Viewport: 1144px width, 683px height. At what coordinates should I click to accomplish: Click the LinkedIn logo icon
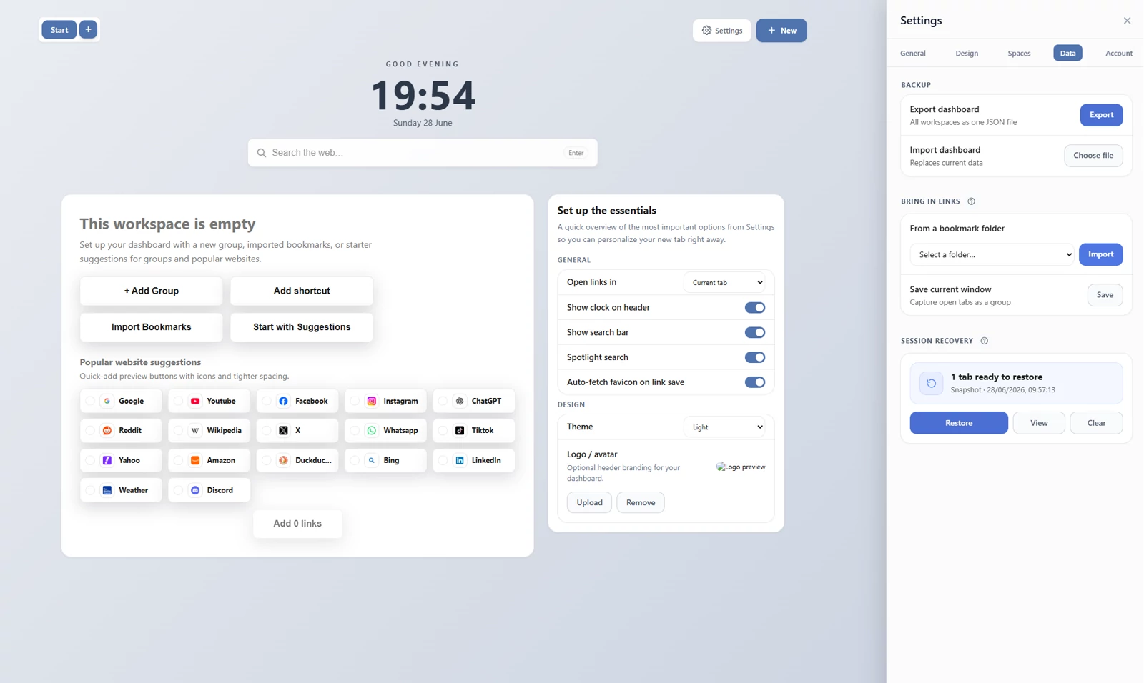coord(460,460)
